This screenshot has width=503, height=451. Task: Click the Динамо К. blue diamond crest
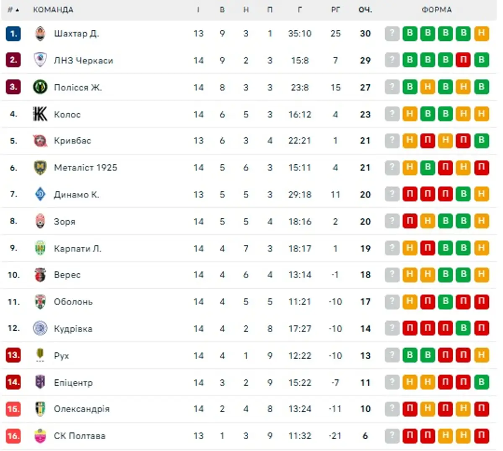coord(40,194)
